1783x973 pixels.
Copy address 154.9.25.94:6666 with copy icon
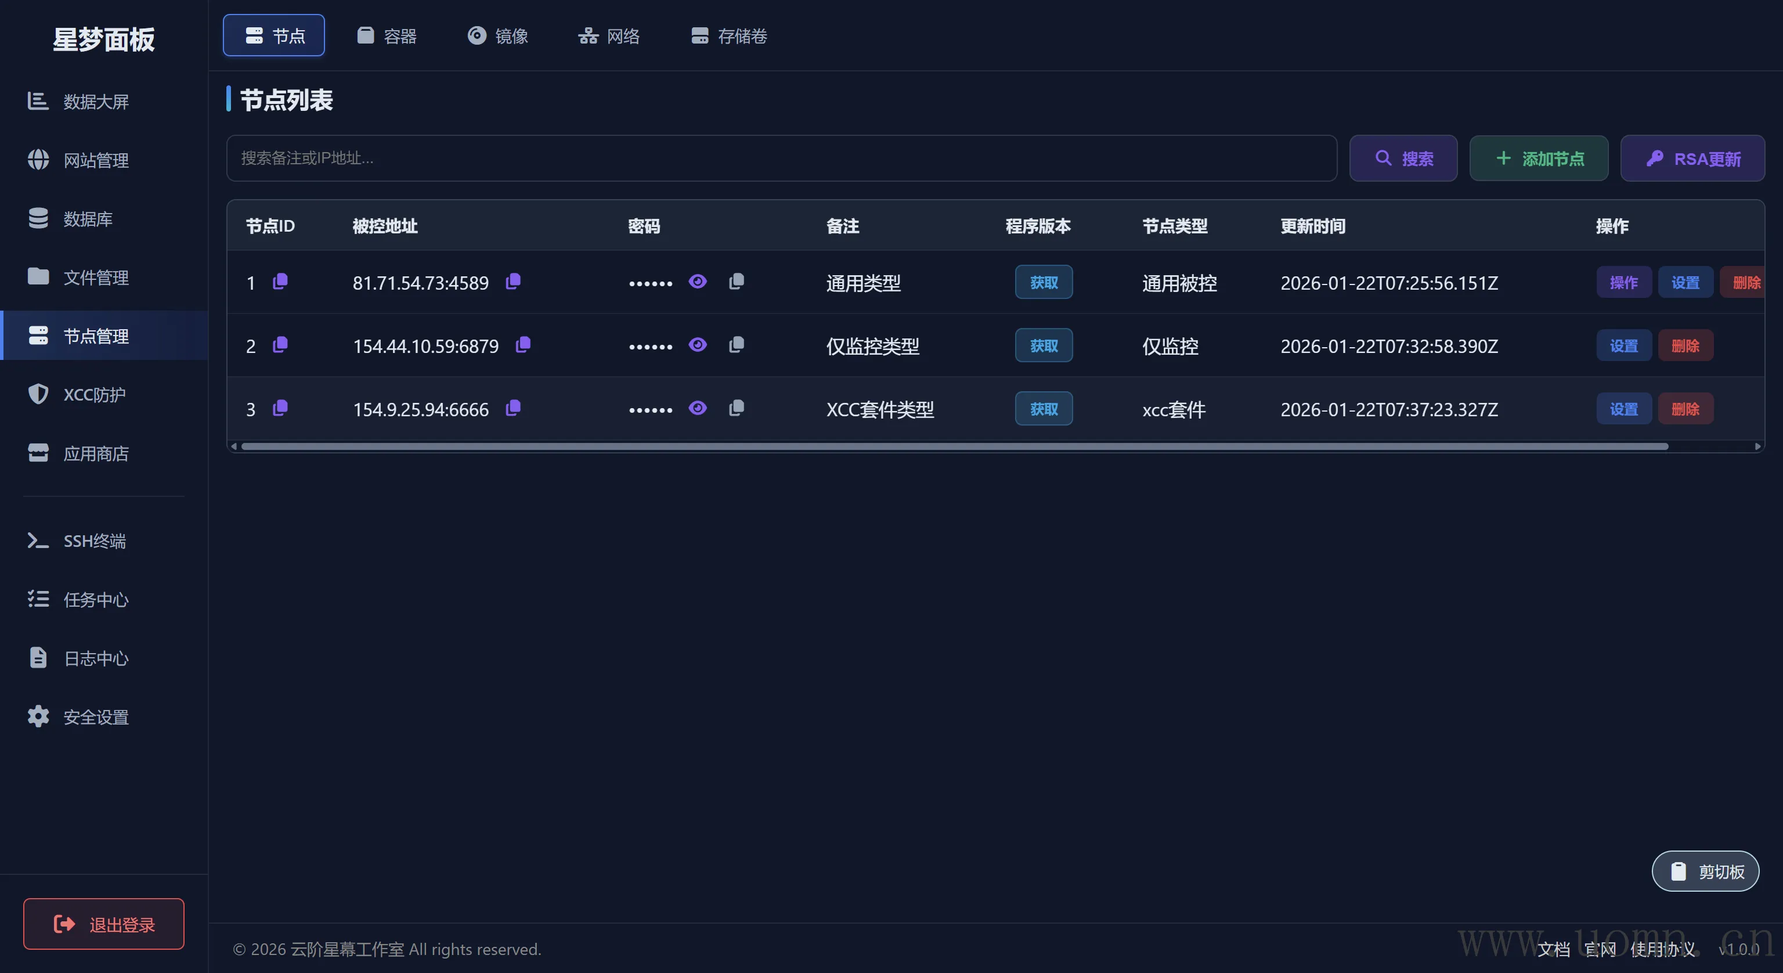click(513, 409)
